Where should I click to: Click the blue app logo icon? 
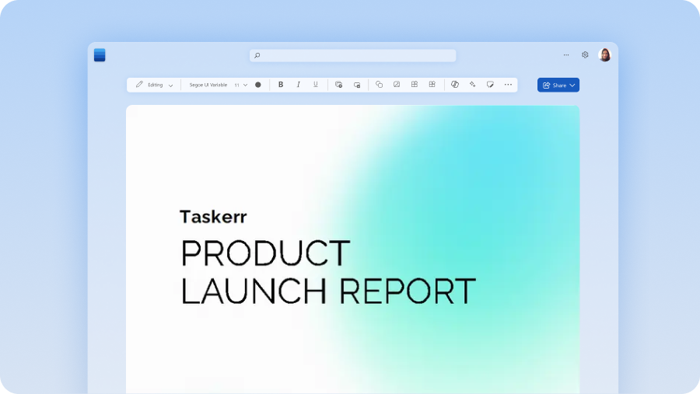coord(100,55)
